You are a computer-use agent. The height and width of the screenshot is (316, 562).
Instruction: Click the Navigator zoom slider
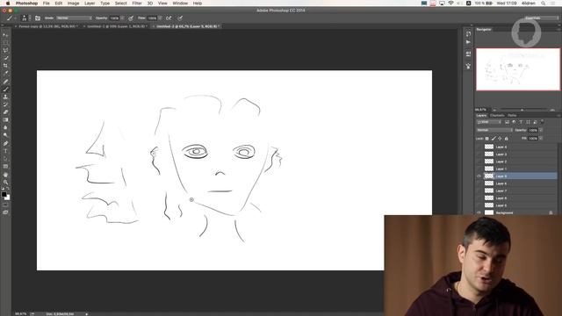(x=522, y=110)
